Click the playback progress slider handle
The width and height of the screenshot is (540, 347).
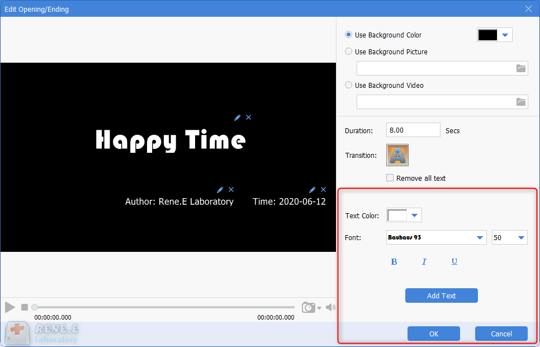[x=35, y=307]
